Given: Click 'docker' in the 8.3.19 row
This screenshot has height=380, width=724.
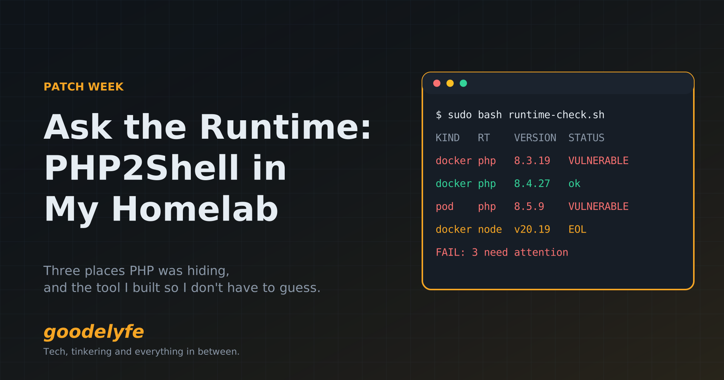Looking at the screenshot, I should click(454, 161).
